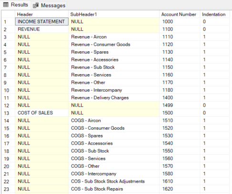Select the COGS - Intercompany cell
The width and height of the screenshot is (232, 194).
point(114,174)
